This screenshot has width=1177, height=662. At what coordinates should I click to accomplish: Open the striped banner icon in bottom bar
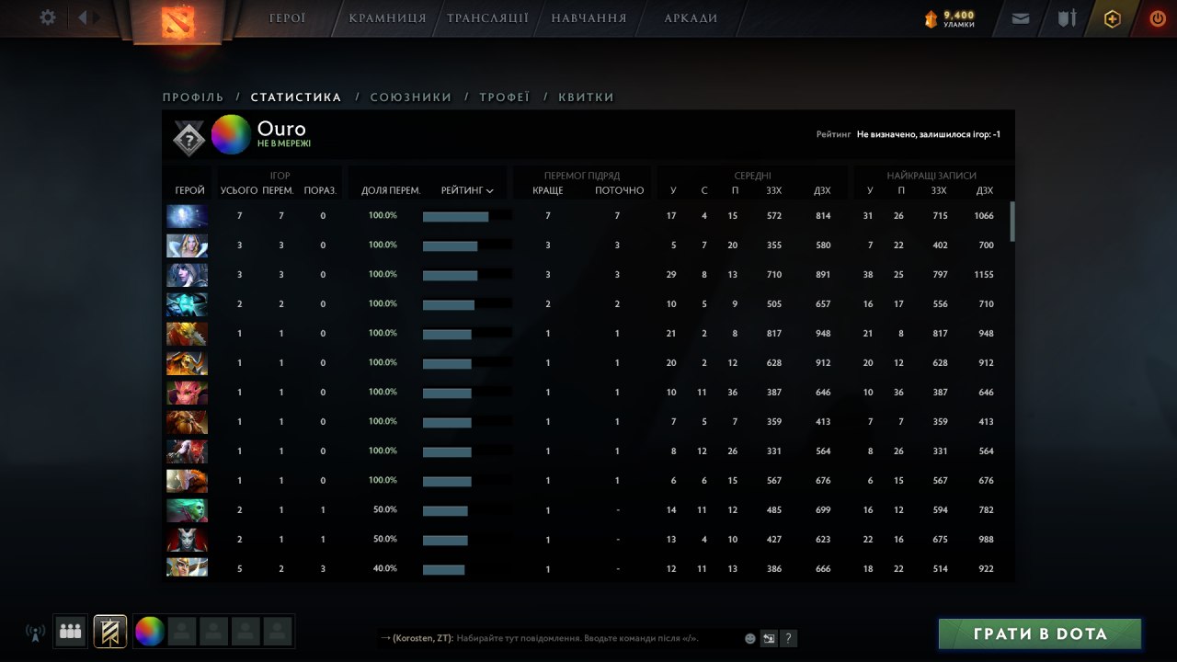(110, 632)
